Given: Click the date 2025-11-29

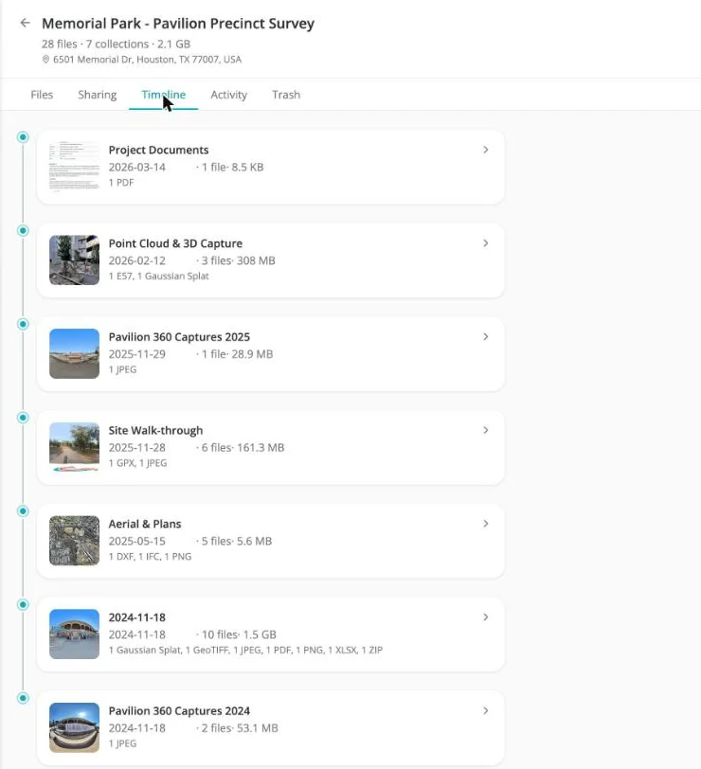Looking at the screenshot, I should [x=136, y=354].
